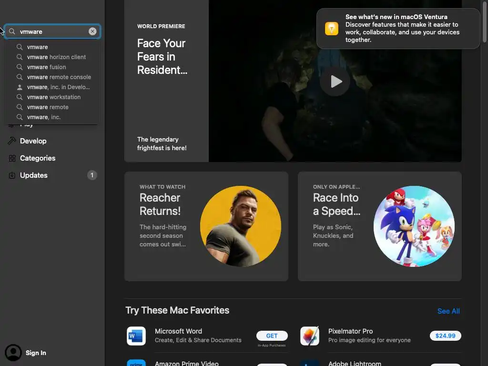488x366 pixels.
Task: Click the magnifier icon in search field
Action: (12, 31)
